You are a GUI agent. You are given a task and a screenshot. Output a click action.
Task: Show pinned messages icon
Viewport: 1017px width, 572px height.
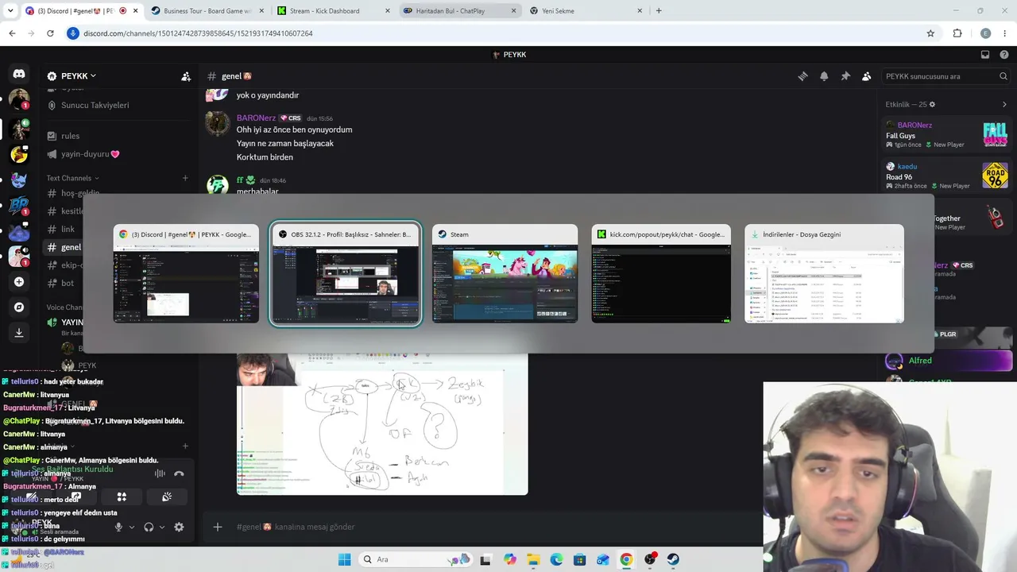point(845,76)
